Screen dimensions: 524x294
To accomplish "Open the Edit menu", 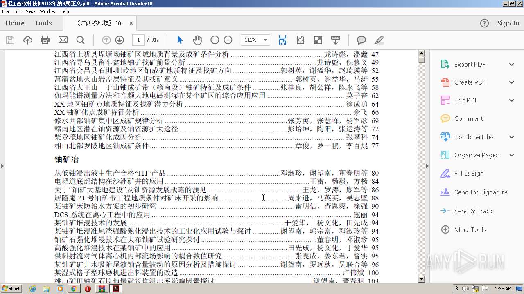I will pos(17,11).
